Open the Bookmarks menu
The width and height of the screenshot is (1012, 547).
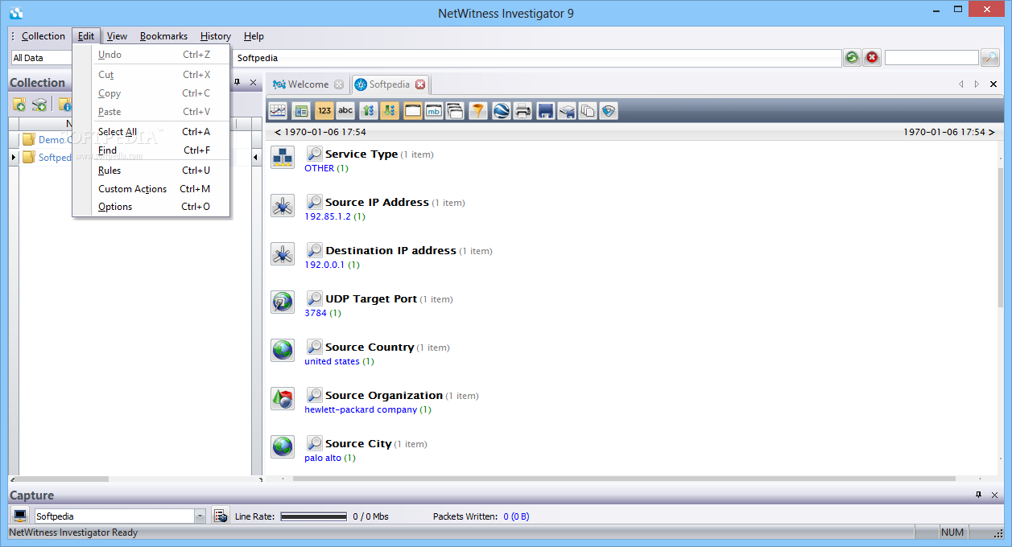(163, 36)
